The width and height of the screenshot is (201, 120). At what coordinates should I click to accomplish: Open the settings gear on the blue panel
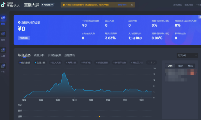[200, 17]
